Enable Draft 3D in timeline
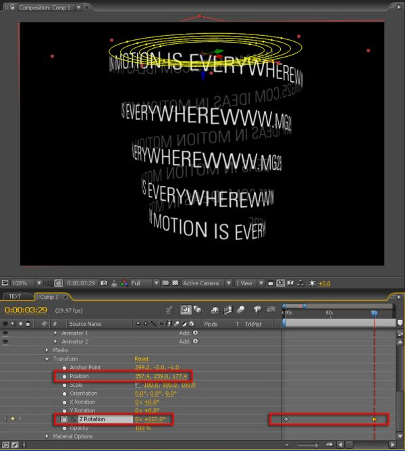 click(x=198, y=310)
